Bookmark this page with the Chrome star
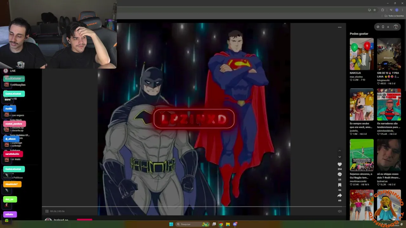 [375, 10]
